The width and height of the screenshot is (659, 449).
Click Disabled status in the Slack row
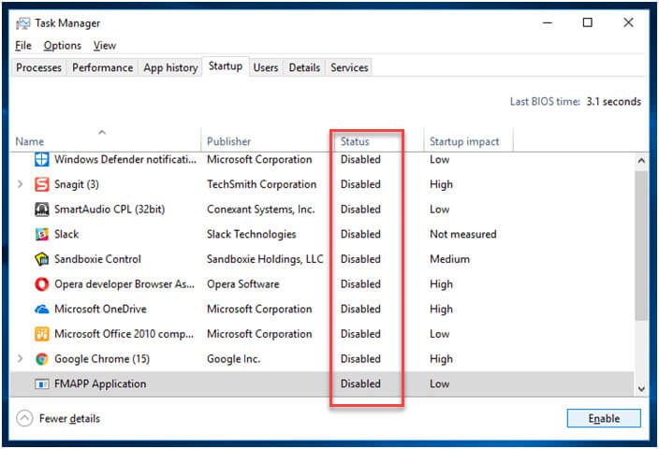[x=360, y=235]
